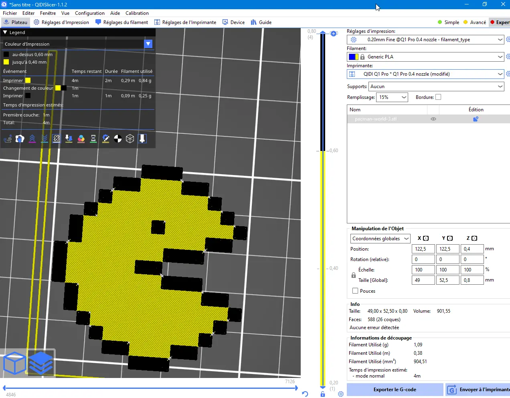The height and width of the screenshot is (398, 510).
Task: Add color change with plus icon on slider
Action: [334, 33]
